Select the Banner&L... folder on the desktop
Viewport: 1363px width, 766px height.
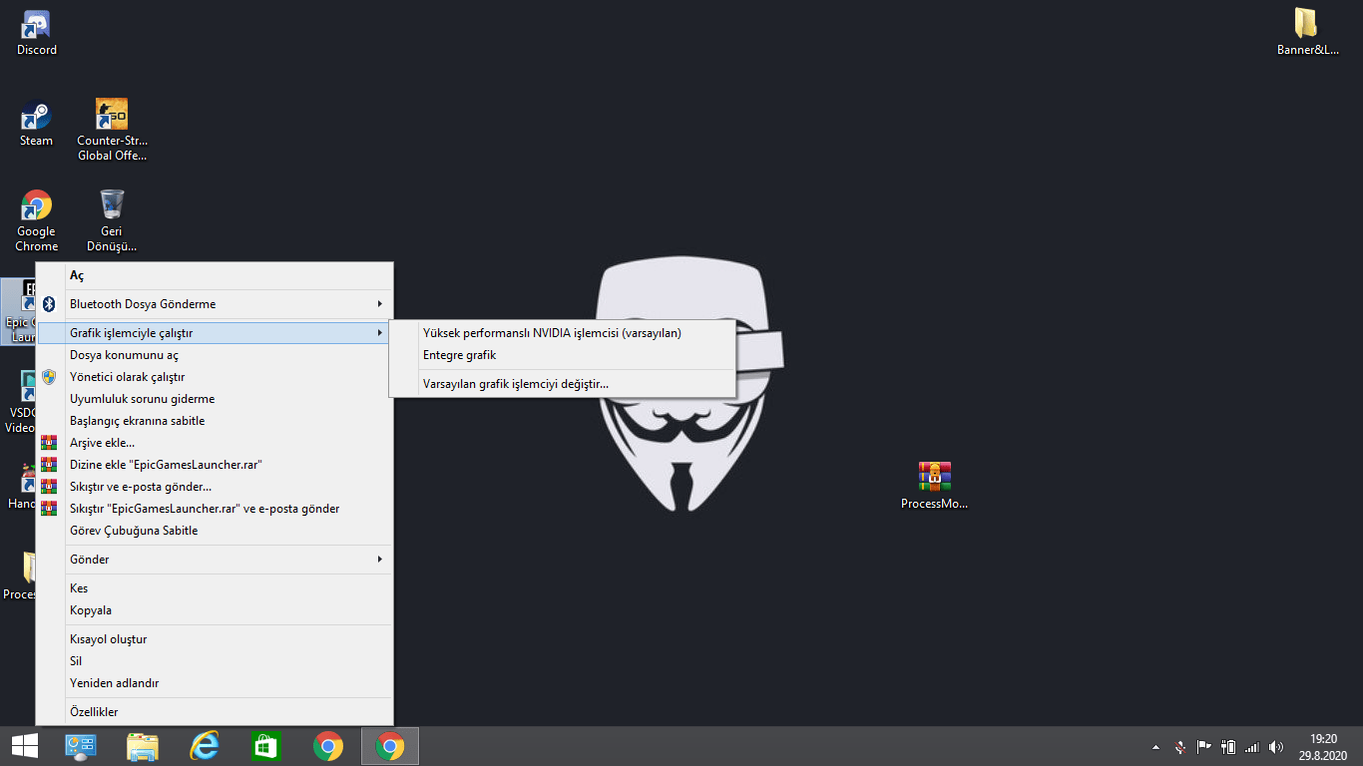tap(1307, 32)
